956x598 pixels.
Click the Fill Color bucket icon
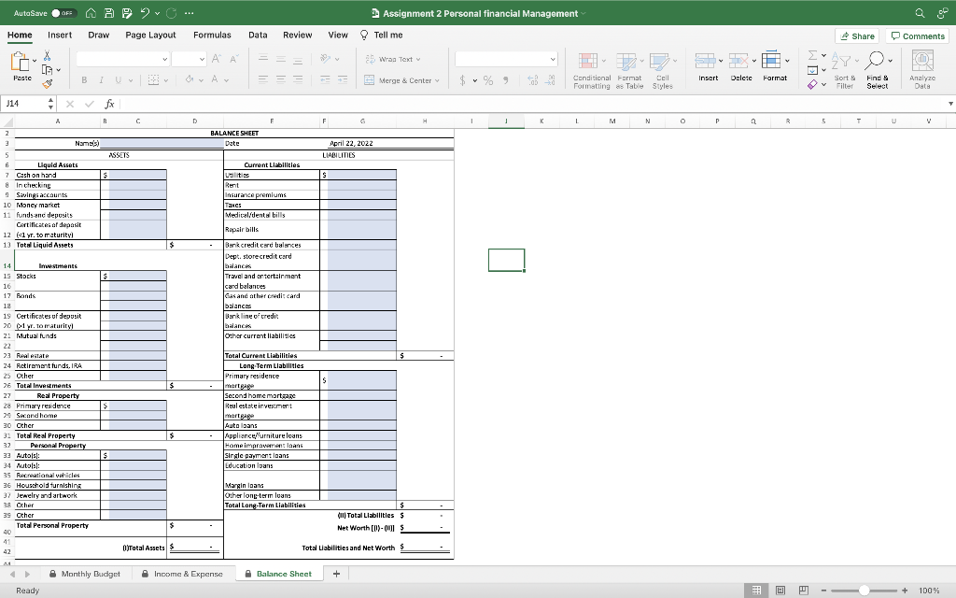pos(190,79)
